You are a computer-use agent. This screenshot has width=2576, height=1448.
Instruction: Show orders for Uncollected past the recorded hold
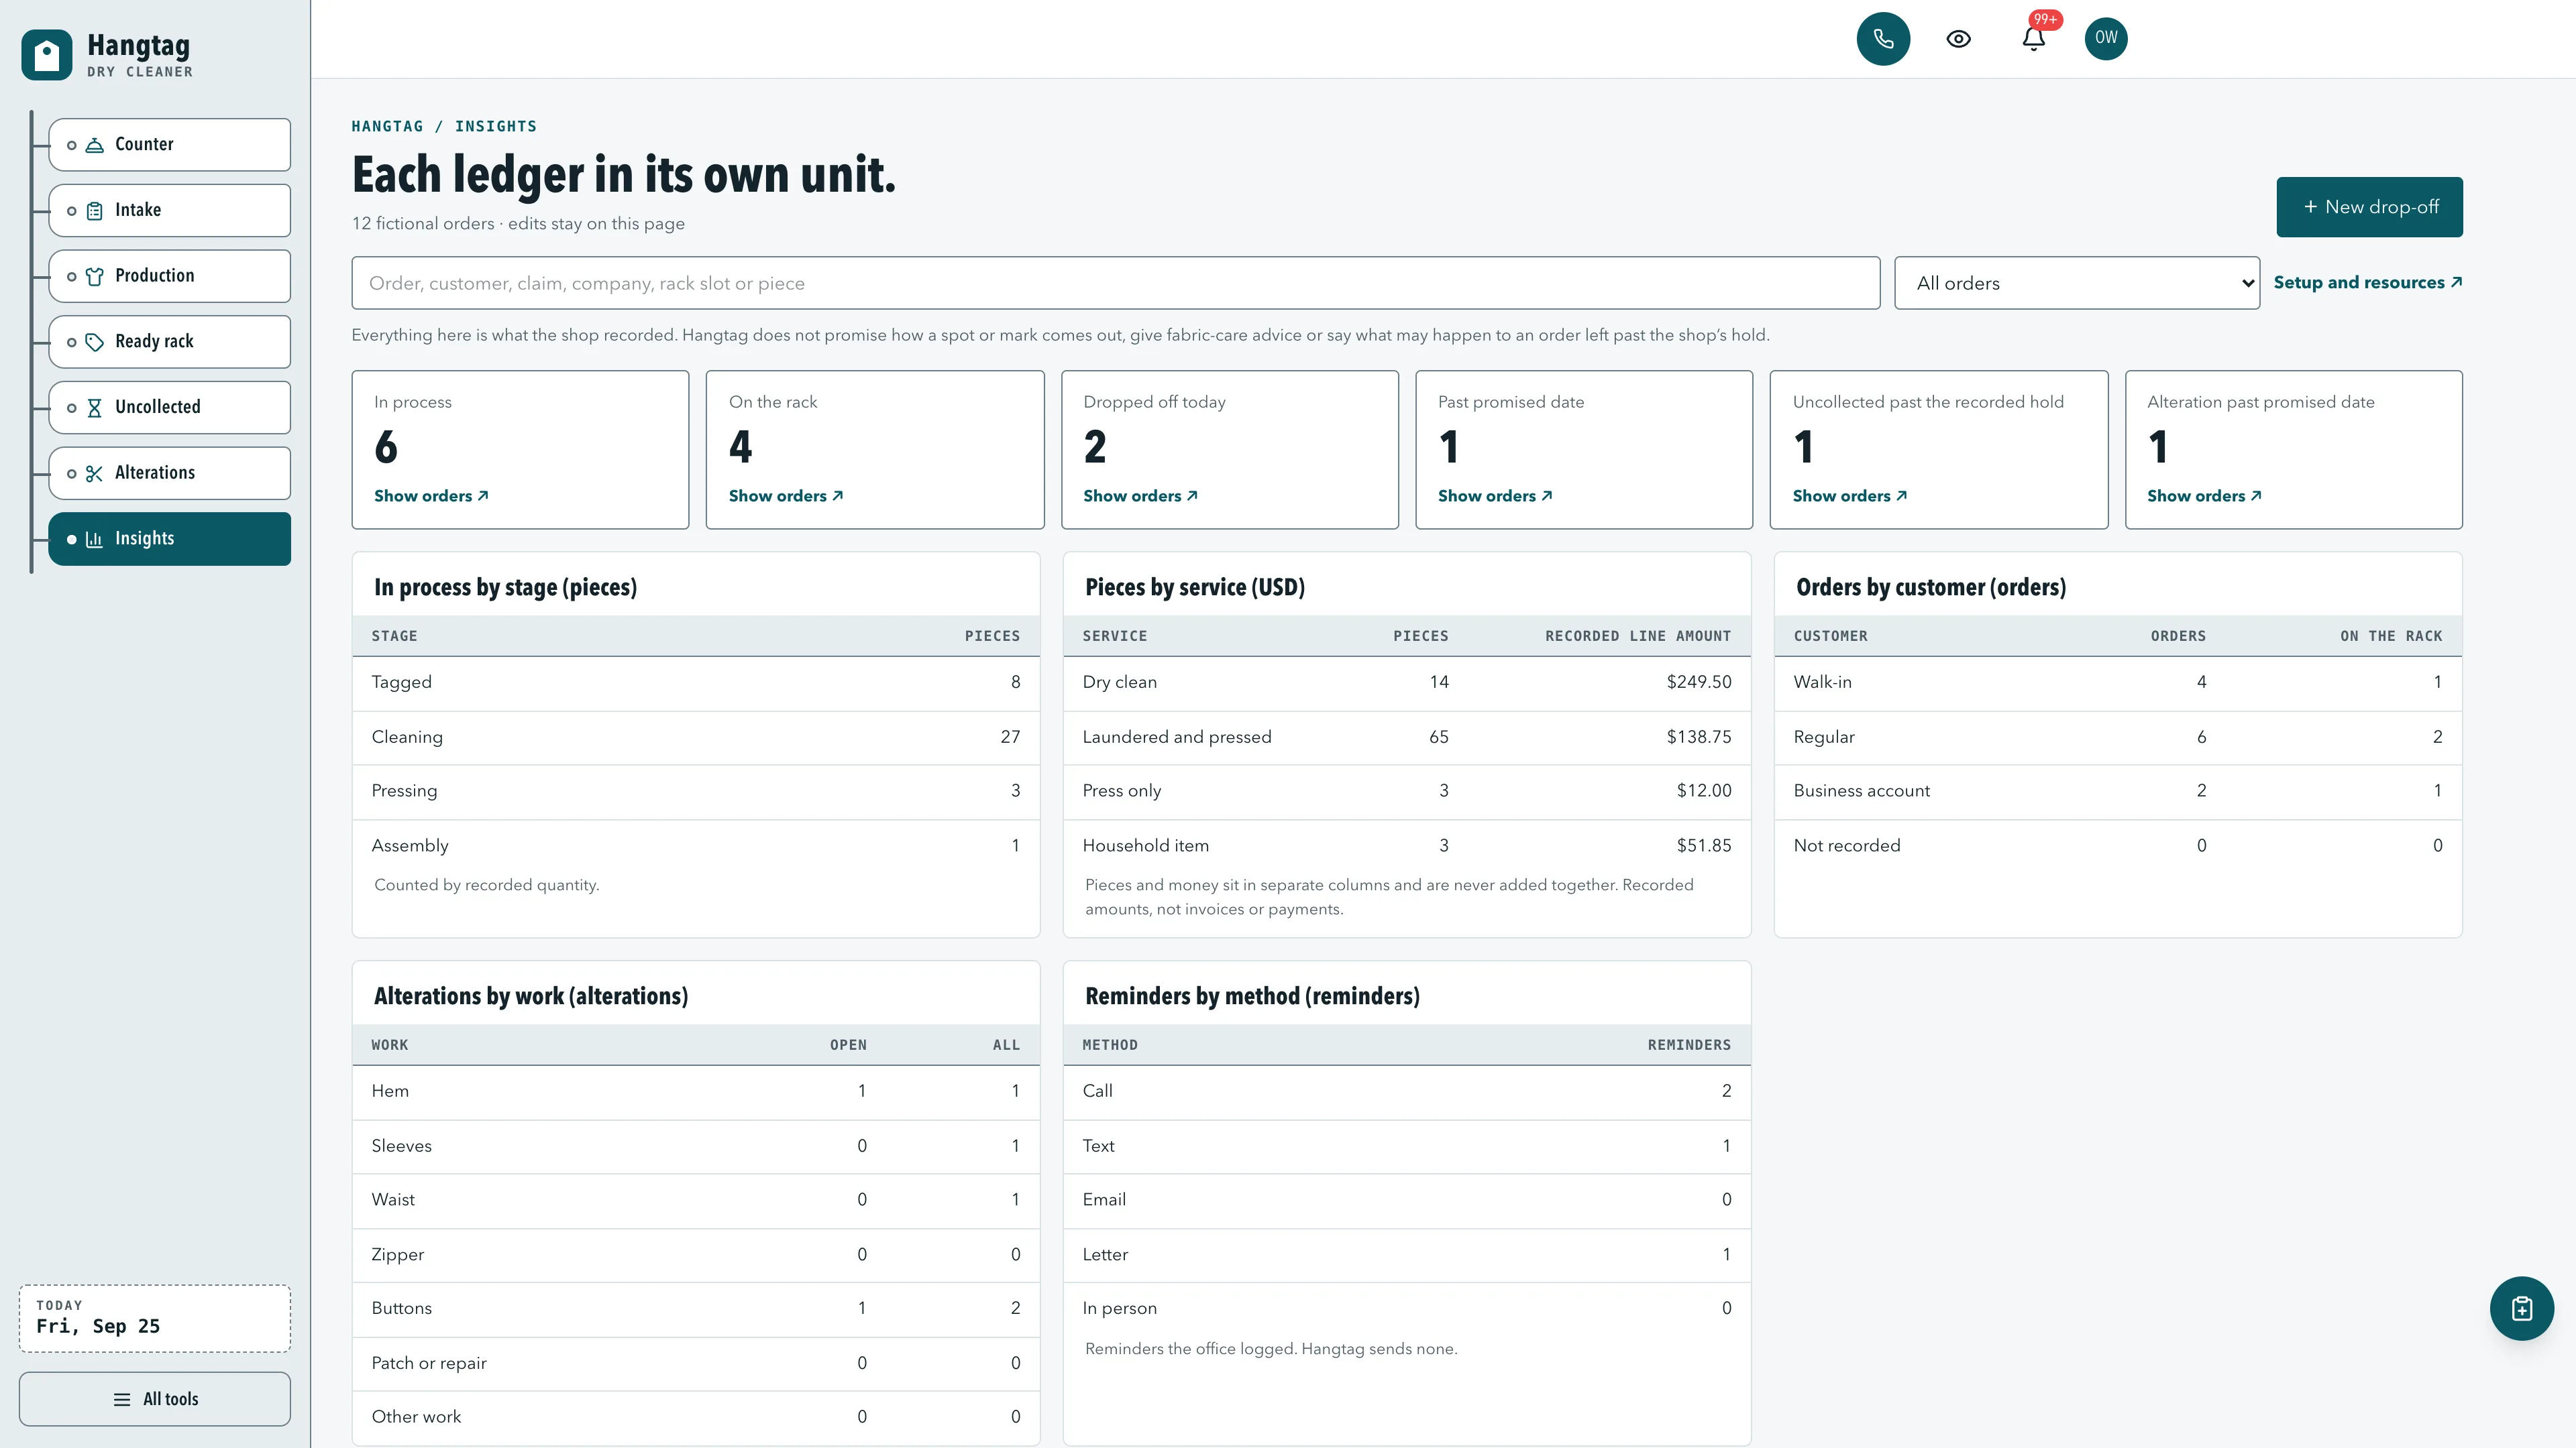point(1850,495)
